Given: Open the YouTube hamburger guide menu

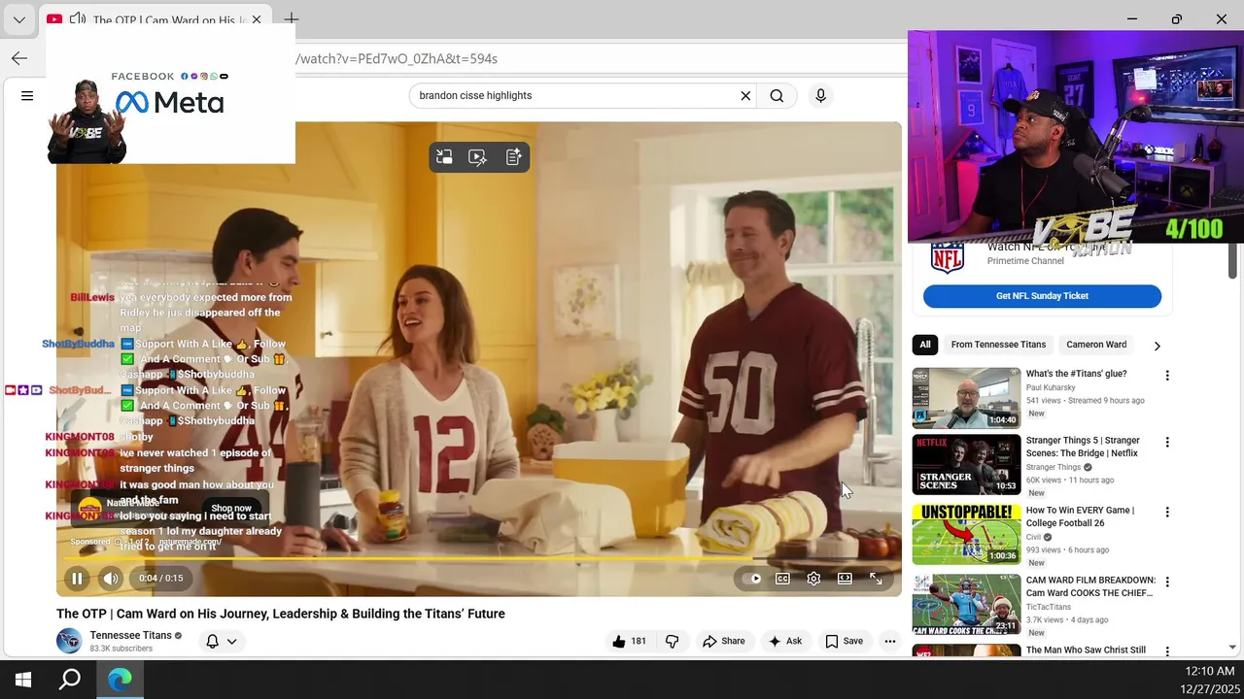Looking at the screenshot, I should click(x=27, y=95).
